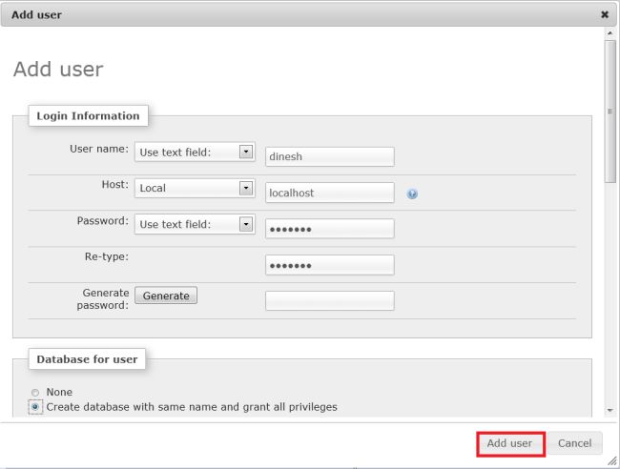This screenshot has height=469, width=620.
Task: Select Create database with same name option
Action: 35,407
